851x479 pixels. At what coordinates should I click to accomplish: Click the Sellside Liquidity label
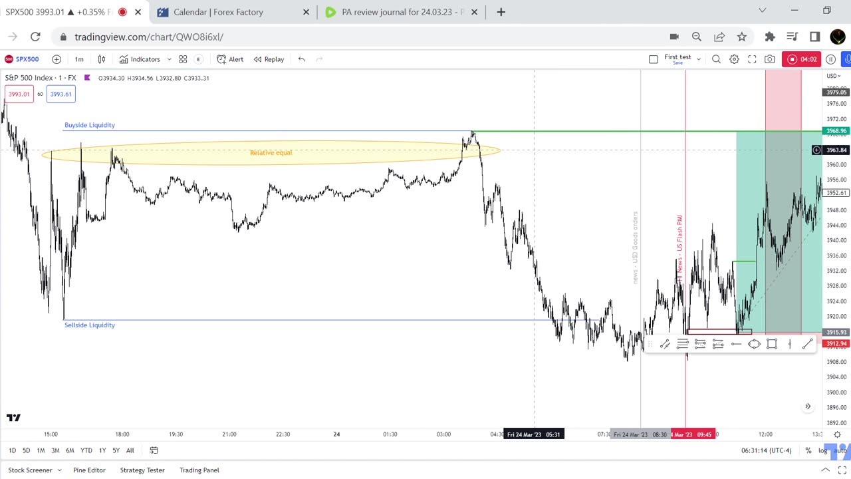click(90, 325)
